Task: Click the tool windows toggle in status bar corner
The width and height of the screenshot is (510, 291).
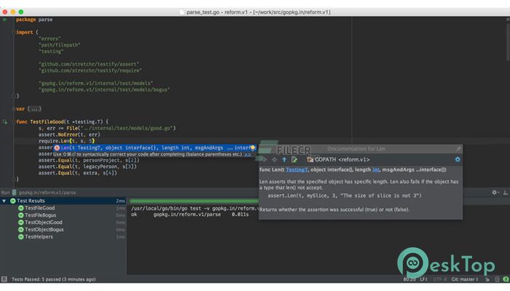Action: coord(4,279)
